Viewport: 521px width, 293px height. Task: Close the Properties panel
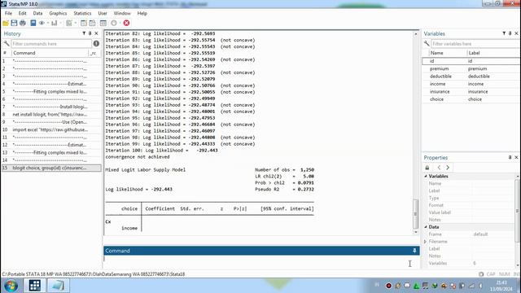(x=516, y=157)
